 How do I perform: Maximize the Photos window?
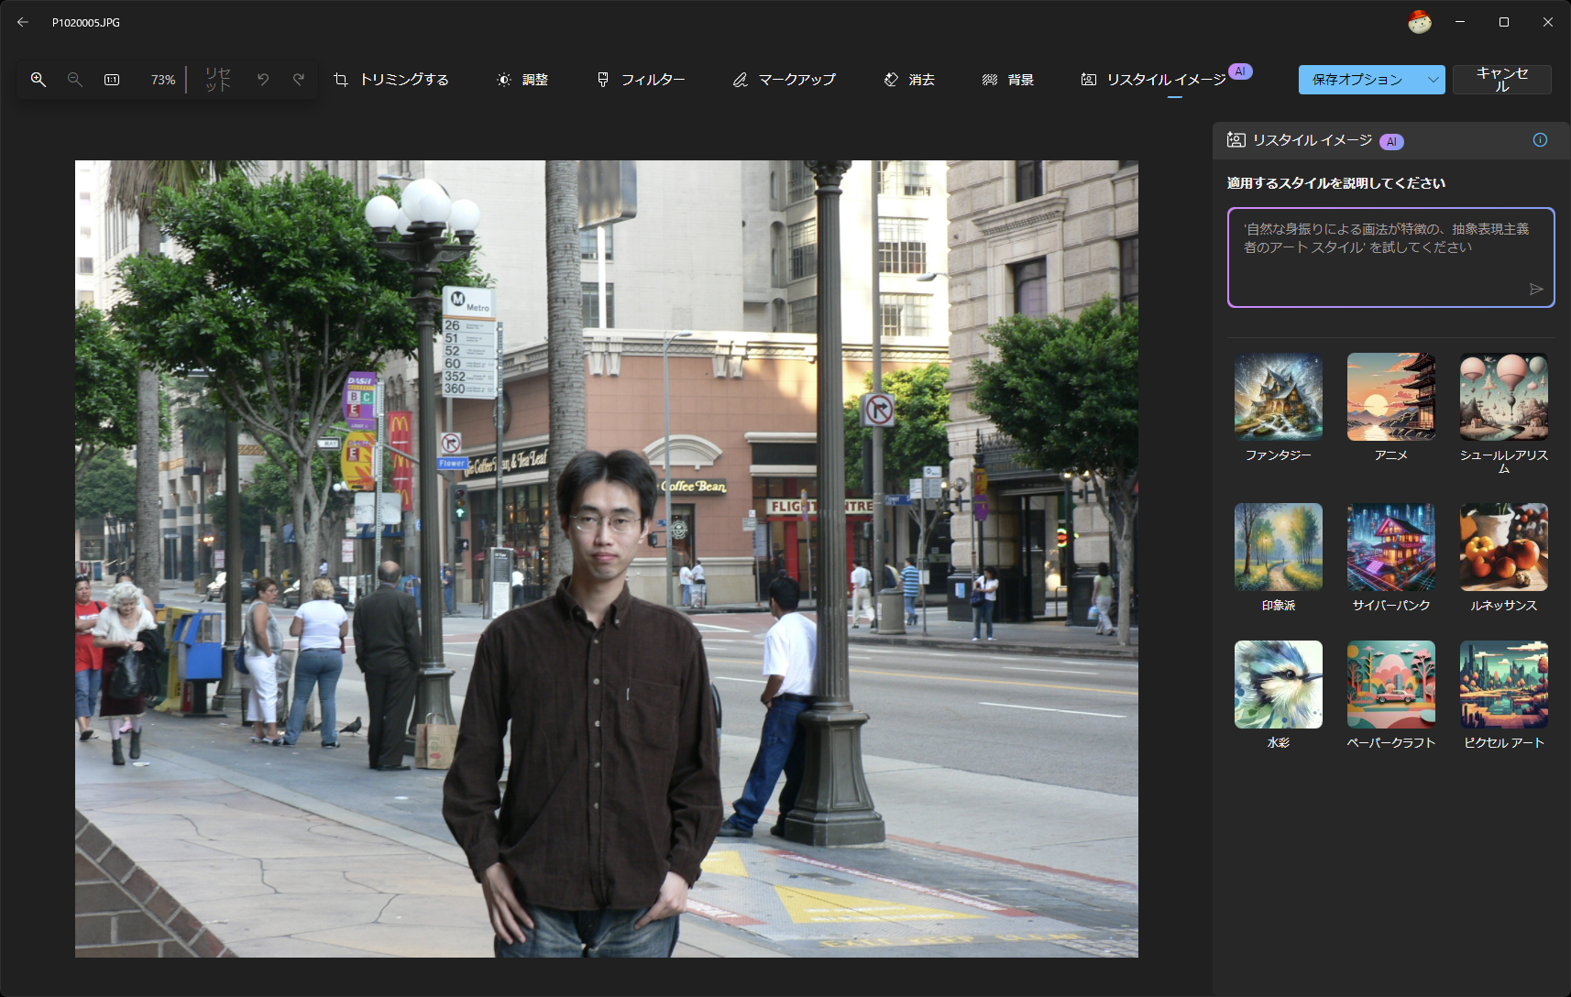pyautogui.click(x=1504, y=22)
